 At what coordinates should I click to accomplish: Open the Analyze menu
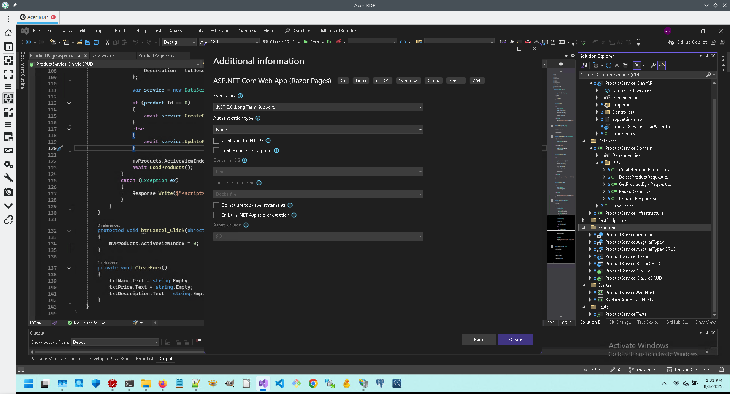click(x=177, y=31)
